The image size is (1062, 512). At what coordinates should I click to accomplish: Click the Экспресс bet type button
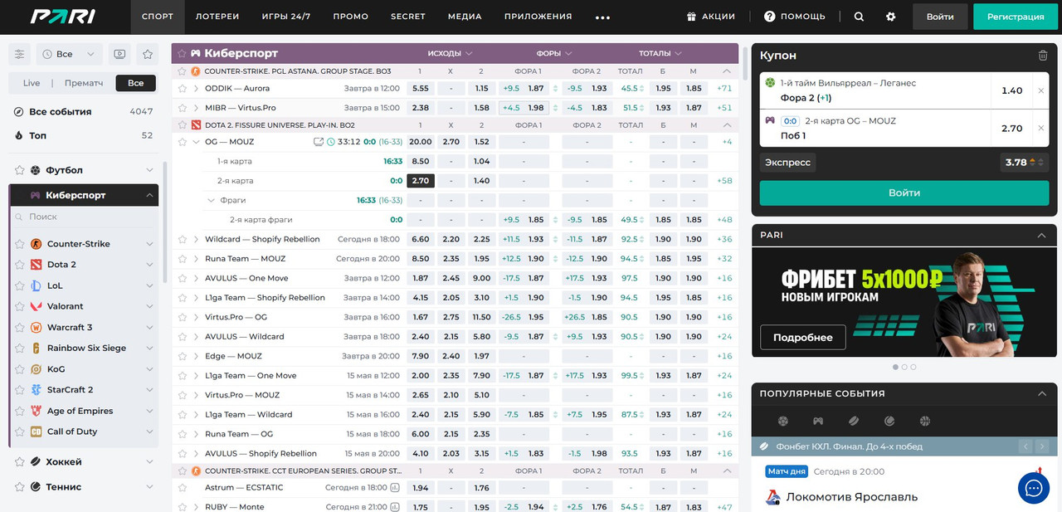click(787, 163)
